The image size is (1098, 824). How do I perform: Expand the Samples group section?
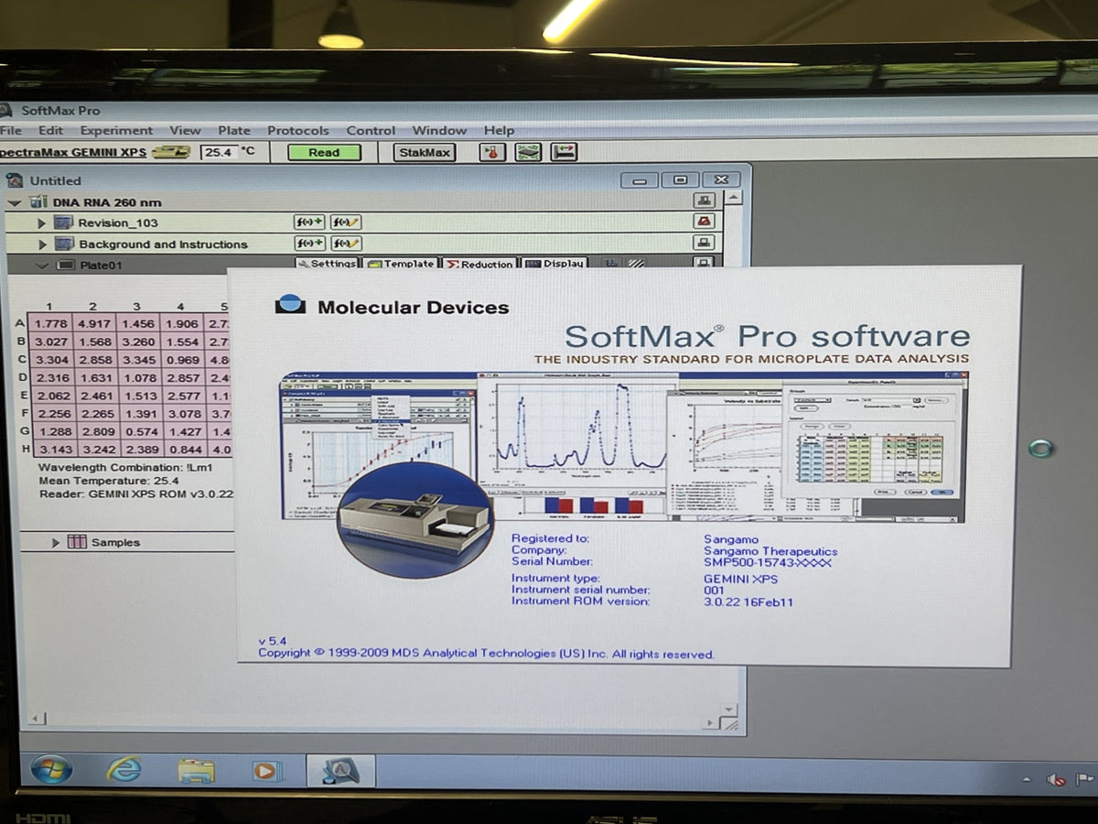56,542
